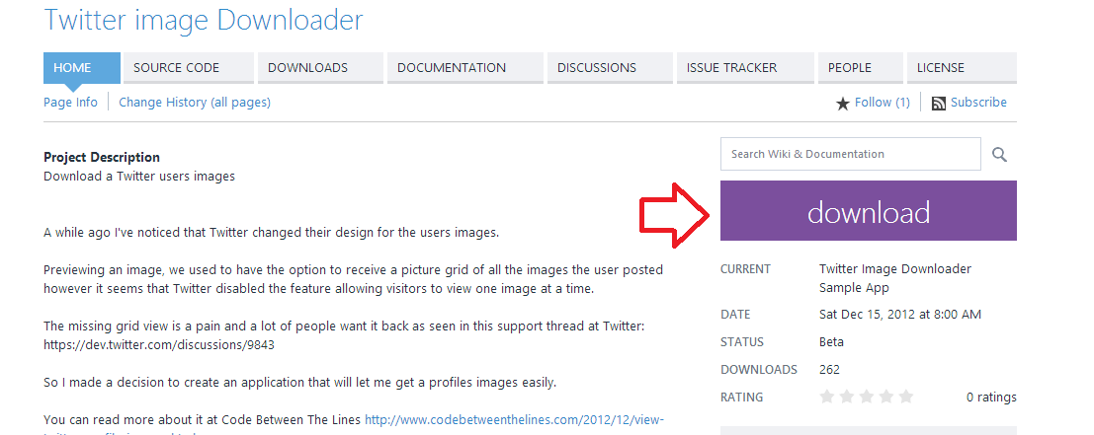This screenshot has height=435, width=1094.
Task: Rate the project with second star
Action: click(847, 397)
